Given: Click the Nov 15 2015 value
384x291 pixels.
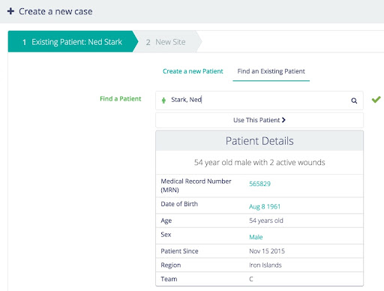Looking at the screenshot, I should [267, 251].
